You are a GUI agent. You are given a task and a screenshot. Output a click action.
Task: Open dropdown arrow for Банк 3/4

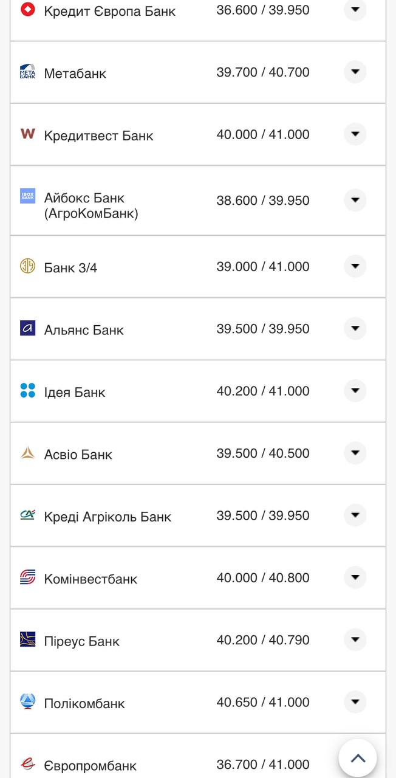point(355,266)
